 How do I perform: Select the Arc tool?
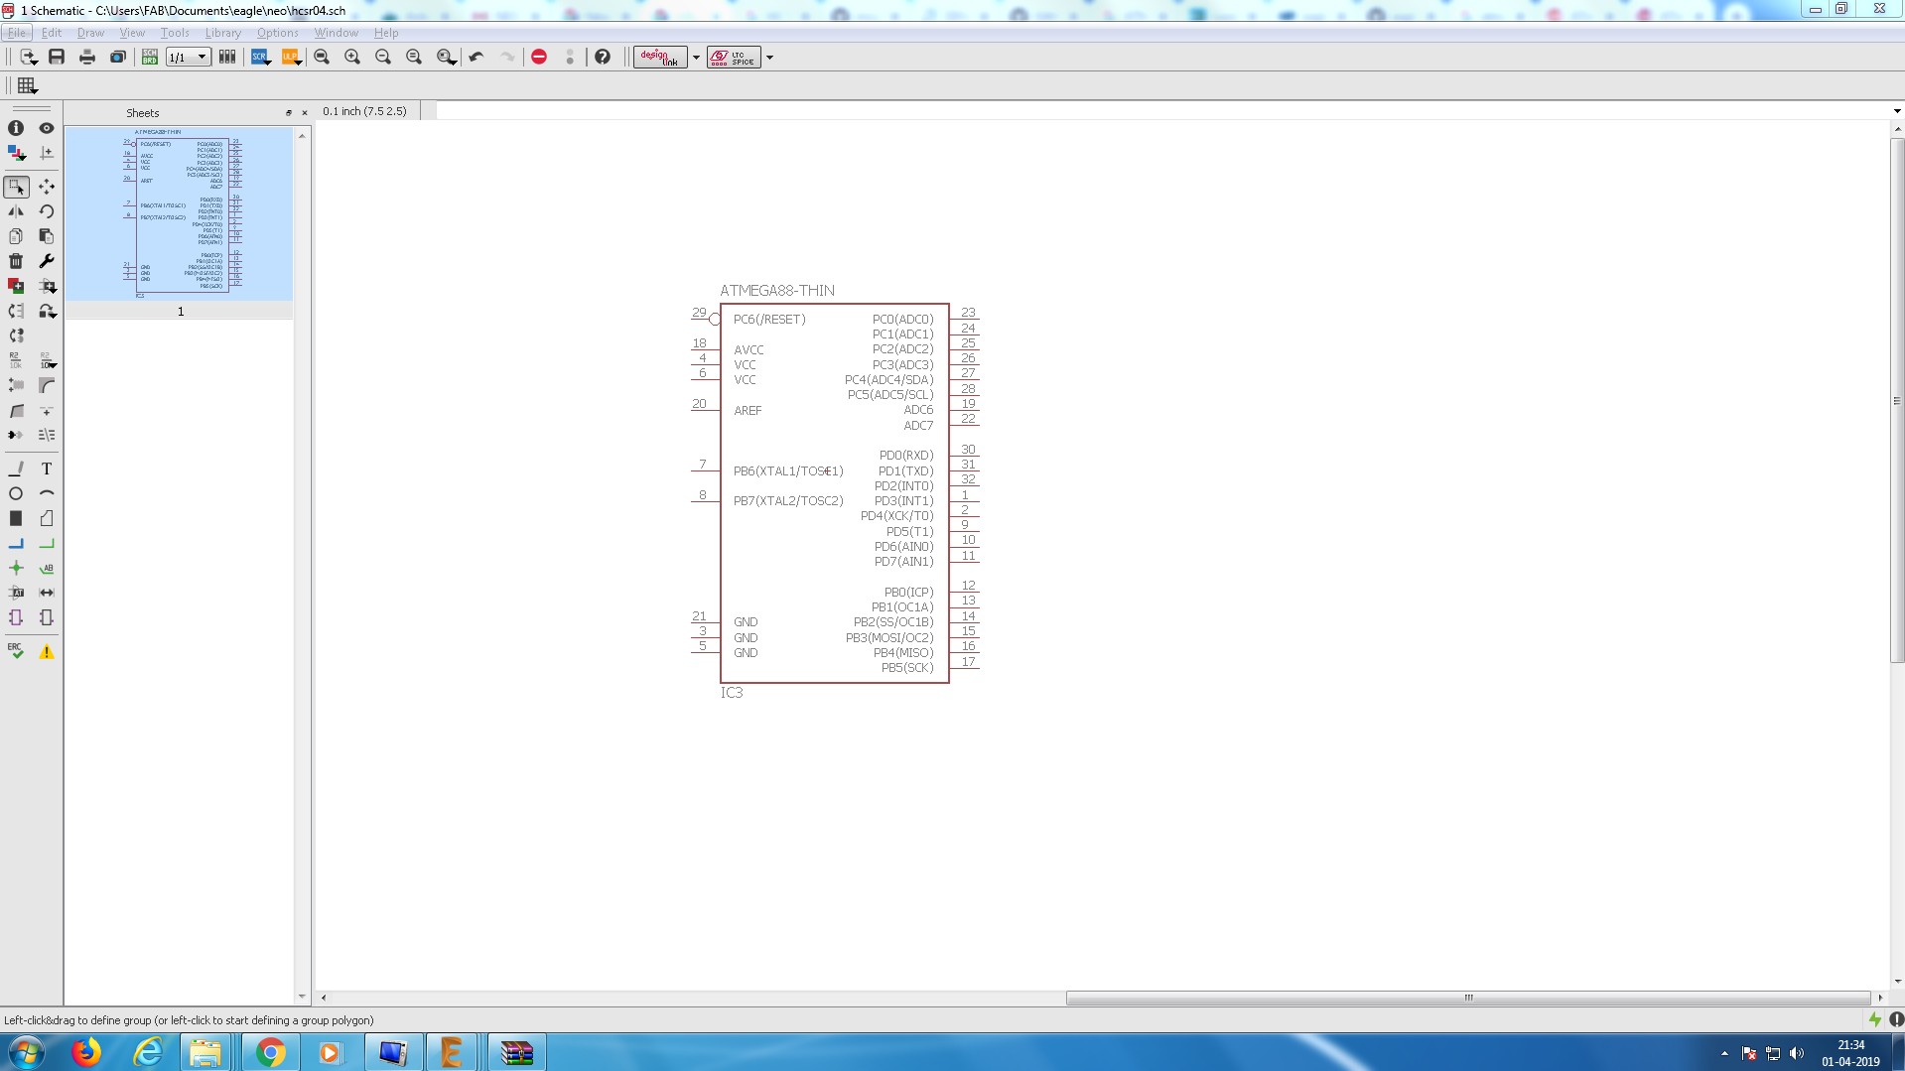[x=47, y=493]
